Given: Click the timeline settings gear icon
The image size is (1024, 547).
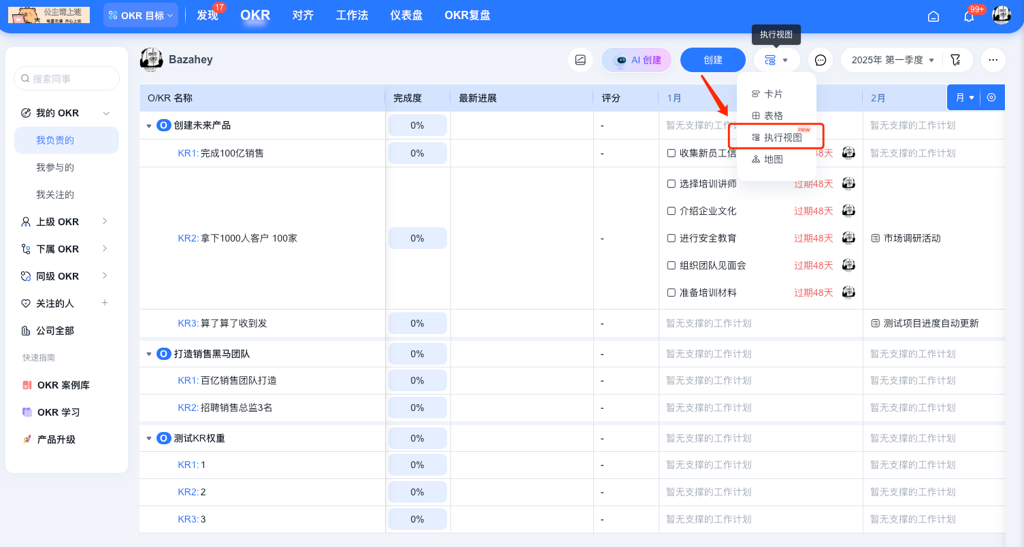Looking at the screenshot, I should click(x=991, y=97).
